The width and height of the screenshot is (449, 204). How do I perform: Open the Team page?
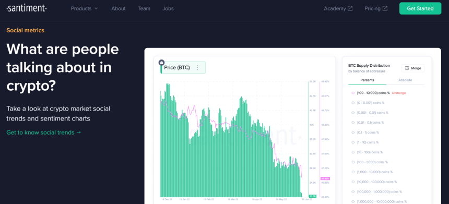coord(144,8)
